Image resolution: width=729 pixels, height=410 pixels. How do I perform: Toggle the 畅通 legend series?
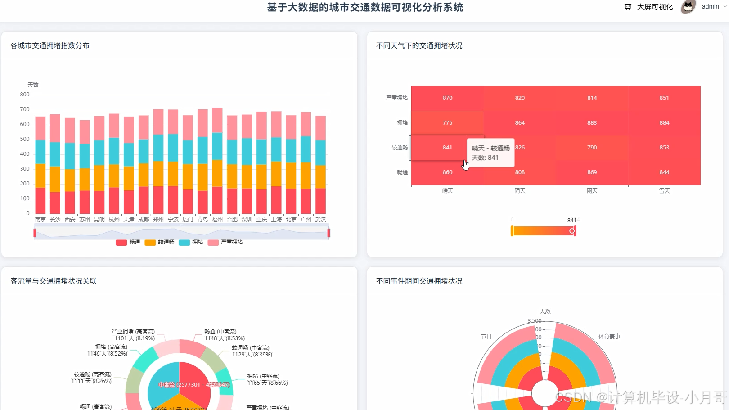click(x=128, y=242)
